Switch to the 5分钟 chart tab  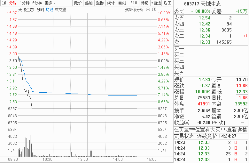tap(37, 3)
